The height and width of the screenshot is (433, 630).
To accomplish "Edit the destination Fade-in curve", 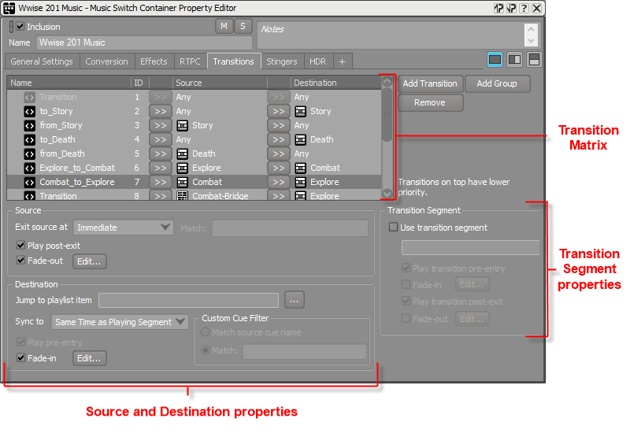I will pos(89,358).
